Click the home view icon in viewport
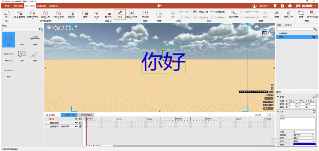The width and height of the screenshot is (319, 151). click(x=257, y=26)
